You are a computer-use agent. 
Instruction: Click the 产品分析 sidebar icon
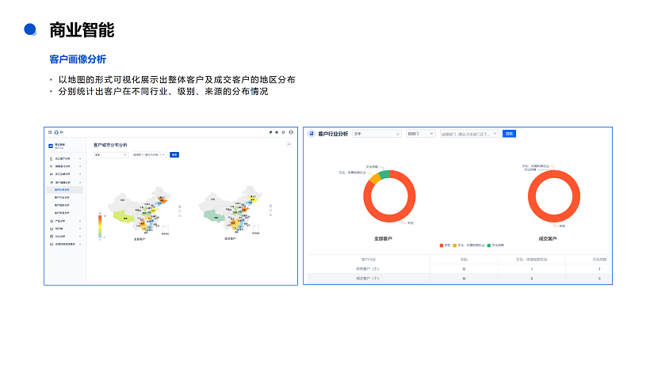pos(51,220)
